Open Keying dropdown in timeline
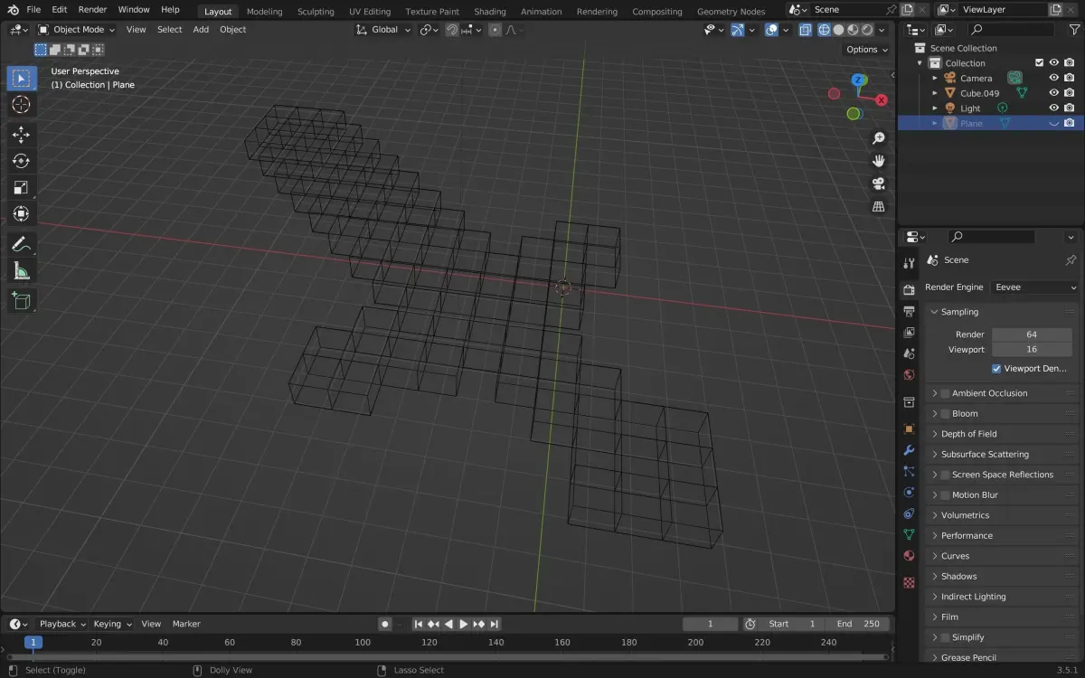The image size is (1085, 678). [112, 624]
